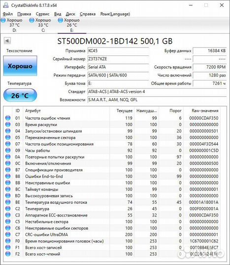Click the serial number field Z3T37KZE

tap(118, 59)
